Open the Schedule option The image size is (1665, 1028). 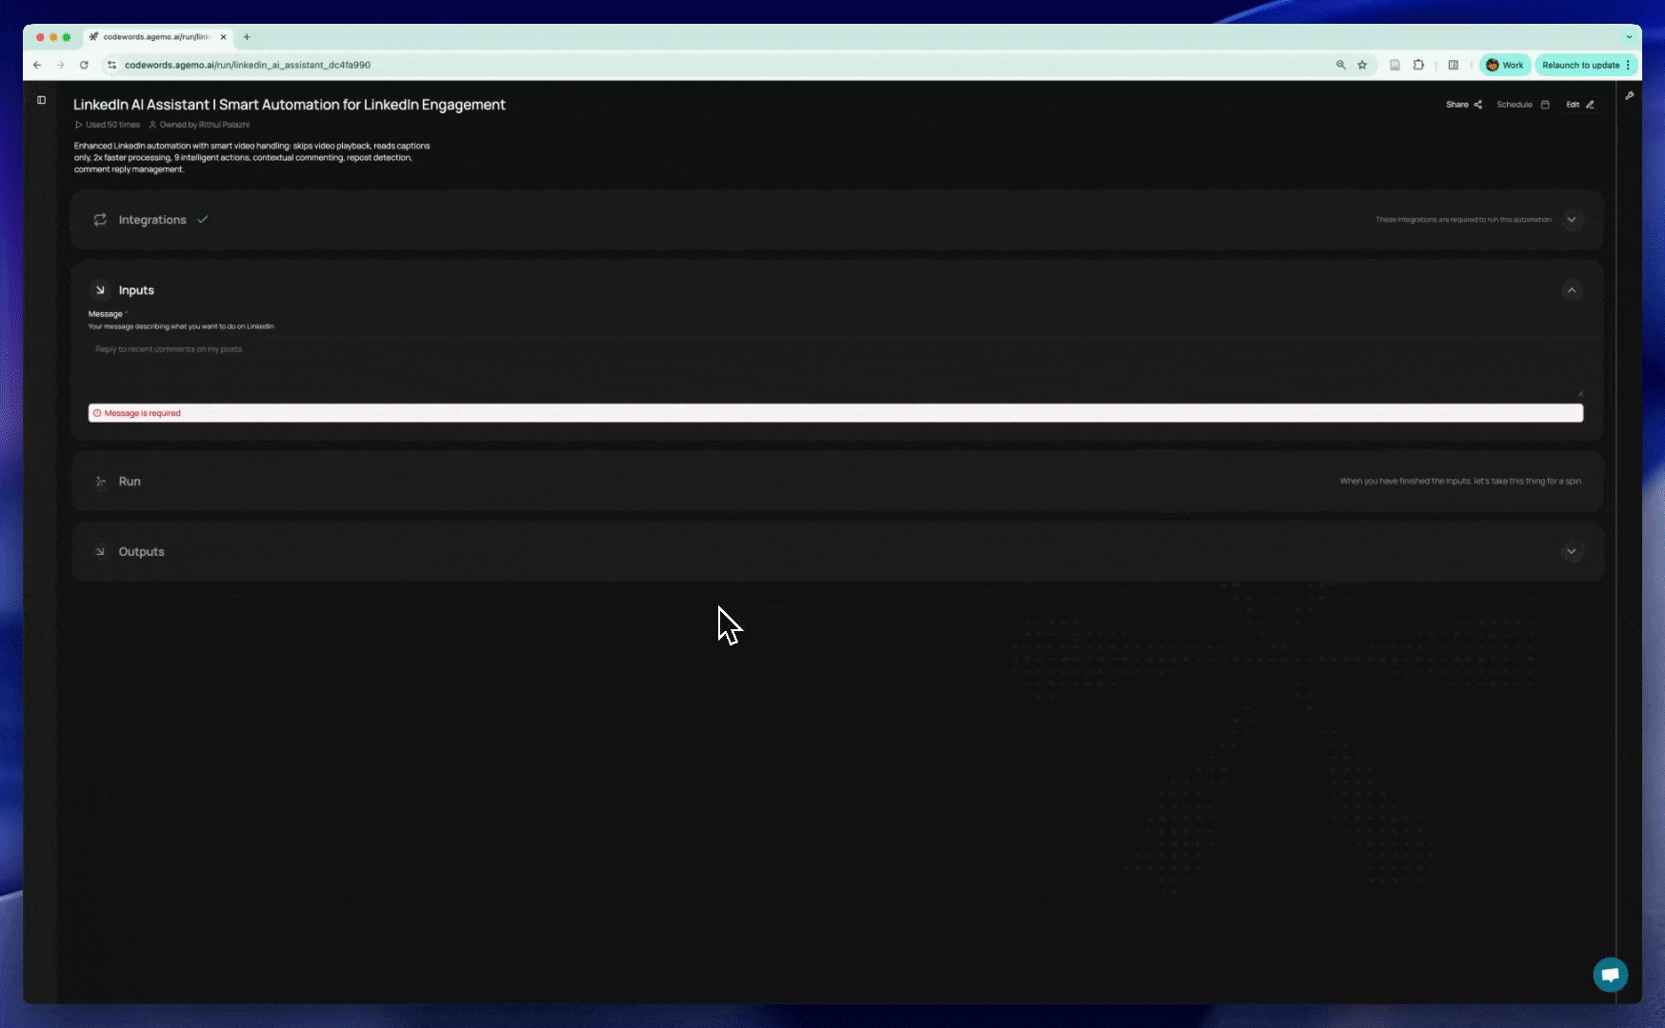(1522, 105)
